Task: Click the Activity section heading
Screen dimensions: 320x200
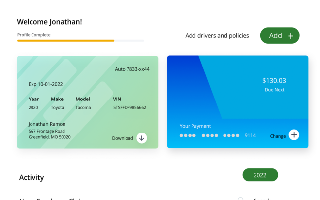Action: point(32,177)
